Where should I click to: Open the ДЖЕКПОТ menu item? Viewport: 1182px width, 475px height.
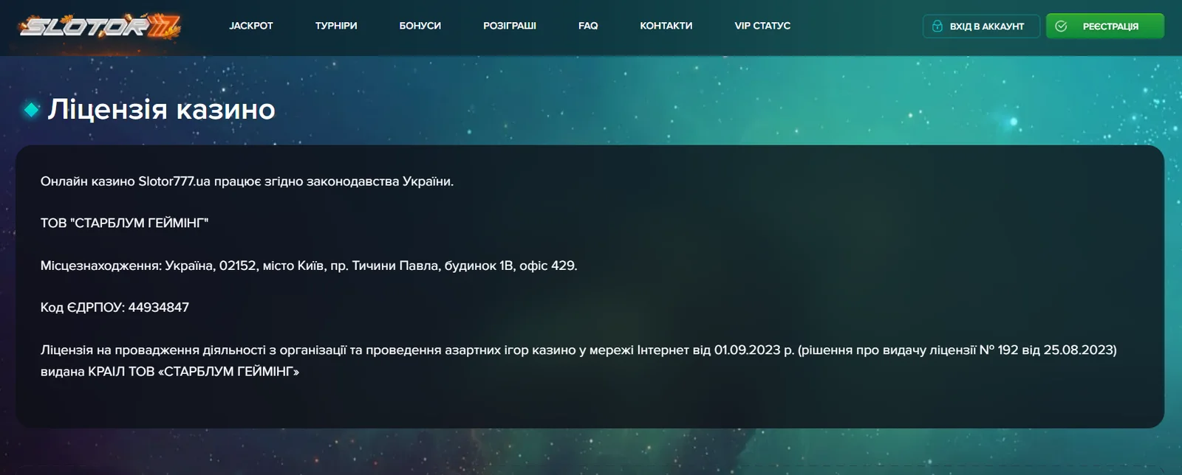tap(251, 26)
